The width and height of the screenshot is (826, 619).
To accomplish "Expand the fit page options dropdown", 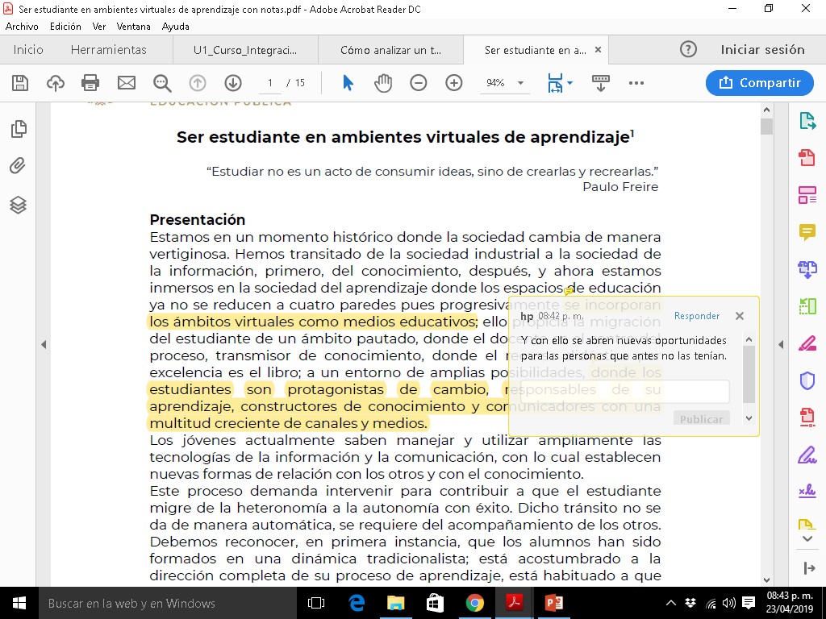I will (x=569, y=83).
